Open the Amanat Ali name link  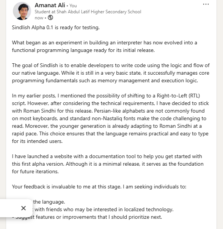pos(50,5)
